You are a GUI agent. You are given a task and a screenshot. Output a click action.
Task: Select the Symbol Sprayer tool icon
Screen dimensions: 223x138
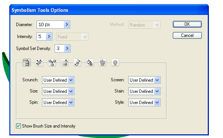click(x=27, y=63)
